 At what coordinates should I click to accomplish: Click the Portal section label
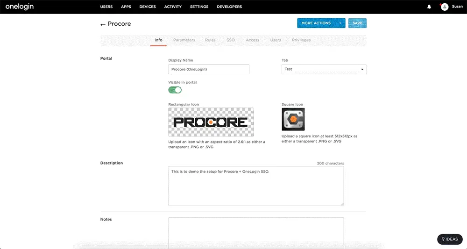coord(106,58)
